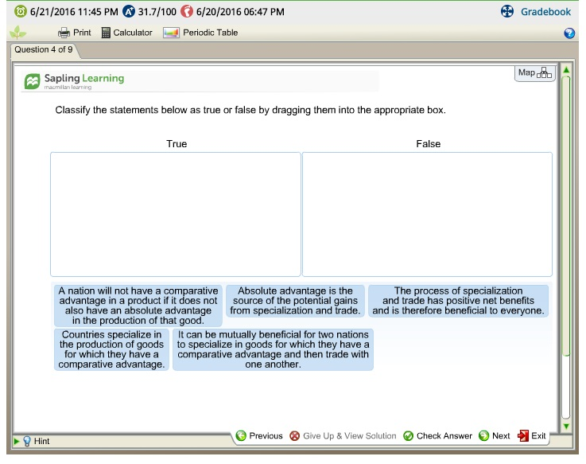Go to the Previous question
586x464 pixels.
(259, 436)
